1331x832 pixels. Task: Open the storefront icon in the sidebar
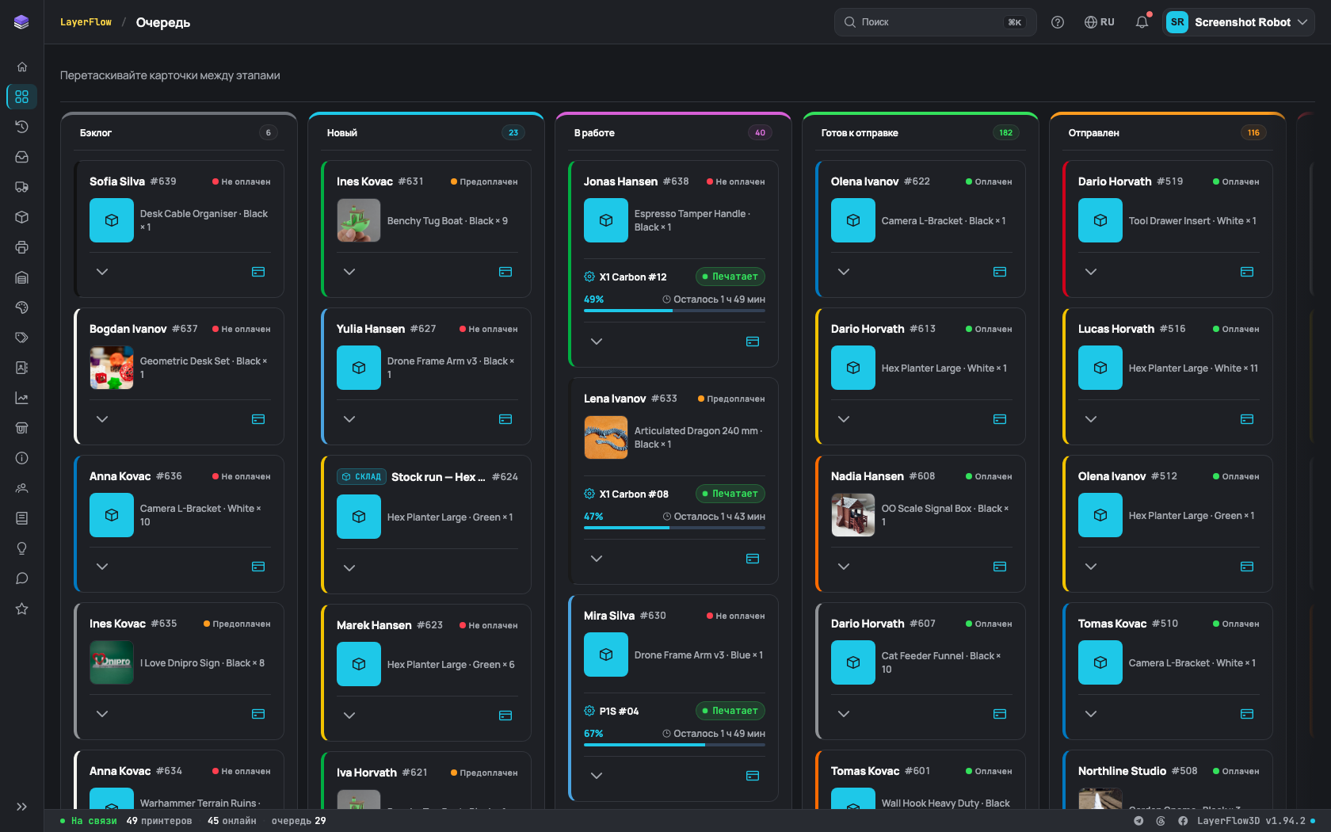(22, 428)
